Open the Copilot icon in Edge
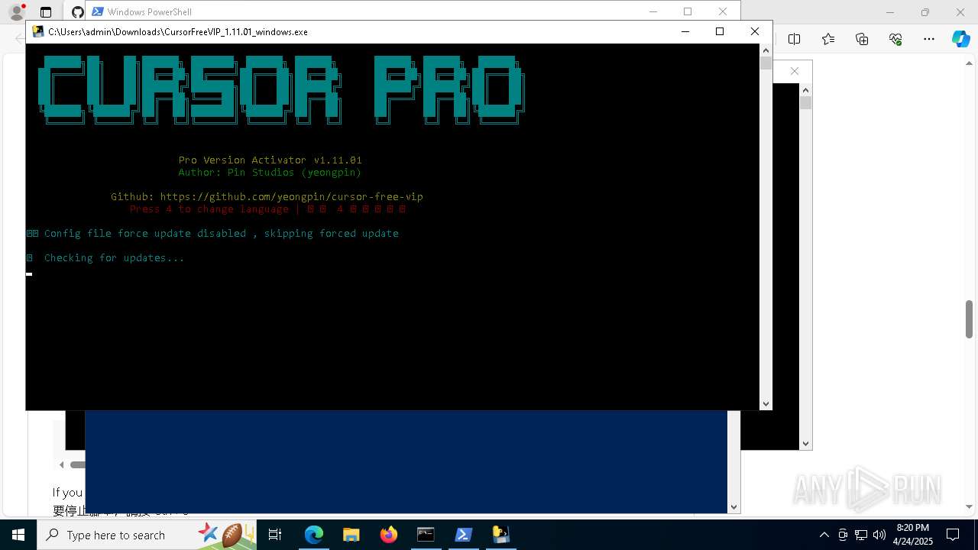The height and width of the screenshot is (550, 978). point(960,39)
